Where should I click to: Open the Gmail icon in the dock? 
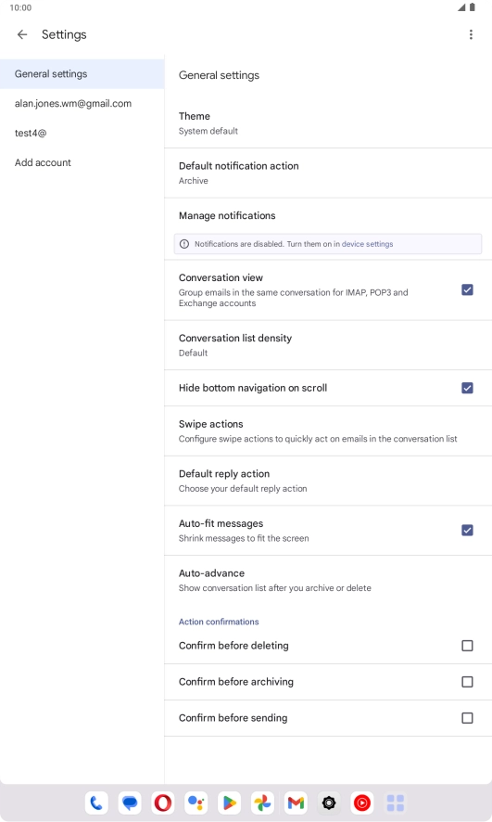tap(296, 803)
